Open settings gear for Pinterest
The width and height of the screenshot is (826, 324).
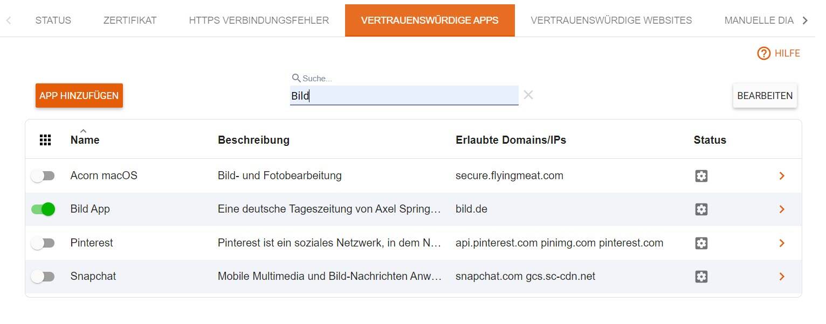coord(701,243)
